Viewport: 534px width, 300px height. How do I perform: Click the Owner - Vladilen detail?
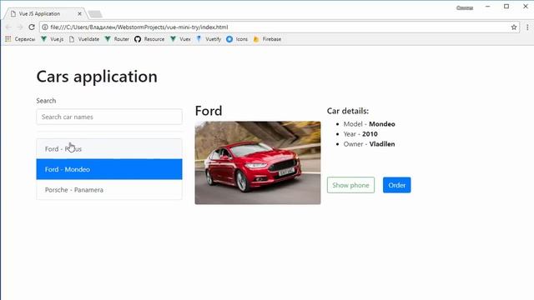[x=369, y=144]
